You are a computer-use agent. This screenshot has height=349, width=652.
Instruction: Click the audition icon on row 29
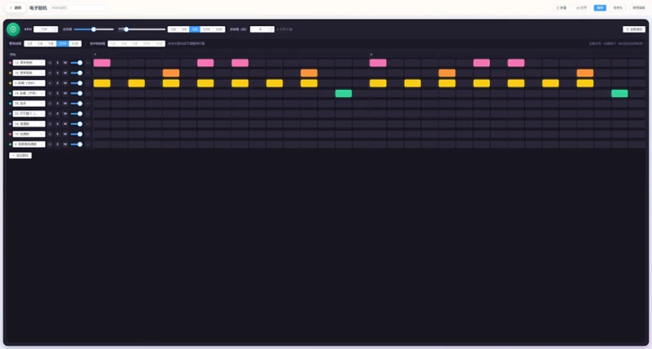pos(50,93)
